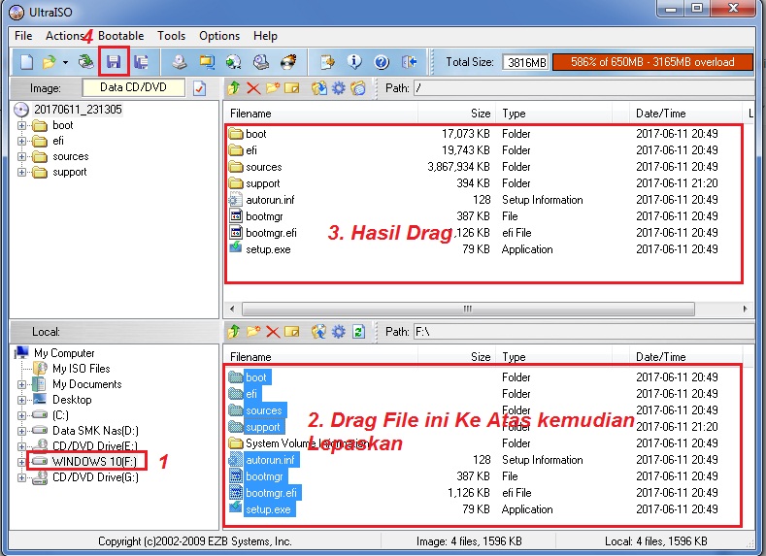766x556 pixels.
Task: Open the dropdown arrow beside Open icon
Action: click(65, 62)
